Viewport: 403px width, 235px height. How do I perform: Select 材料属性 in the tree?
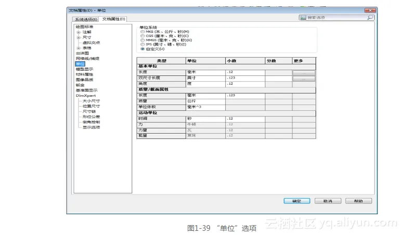[85, 74]
